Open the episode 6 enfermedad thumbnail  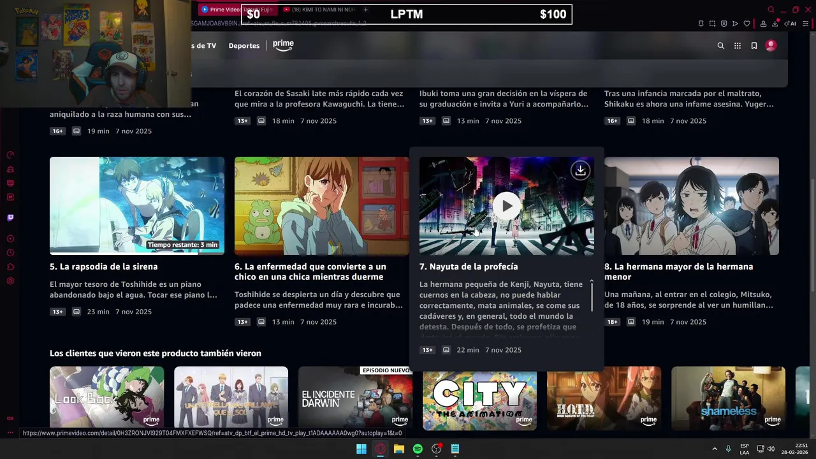322,206
